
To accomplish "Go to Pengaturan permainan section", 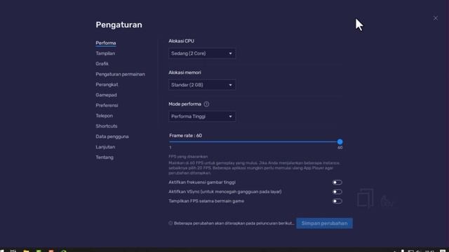I will 120,74.
